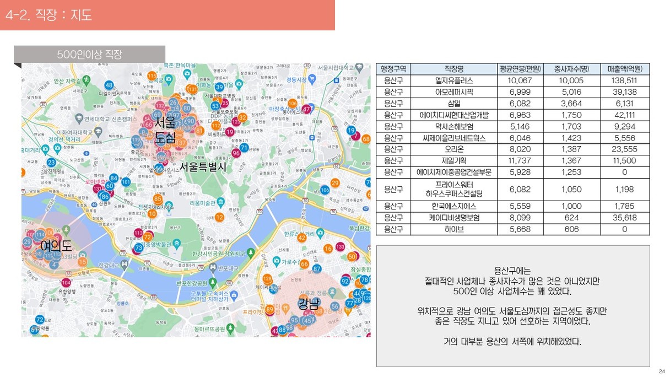Select the blue 84 map marker
Screen dimensions: 670x377
[114, 178]
